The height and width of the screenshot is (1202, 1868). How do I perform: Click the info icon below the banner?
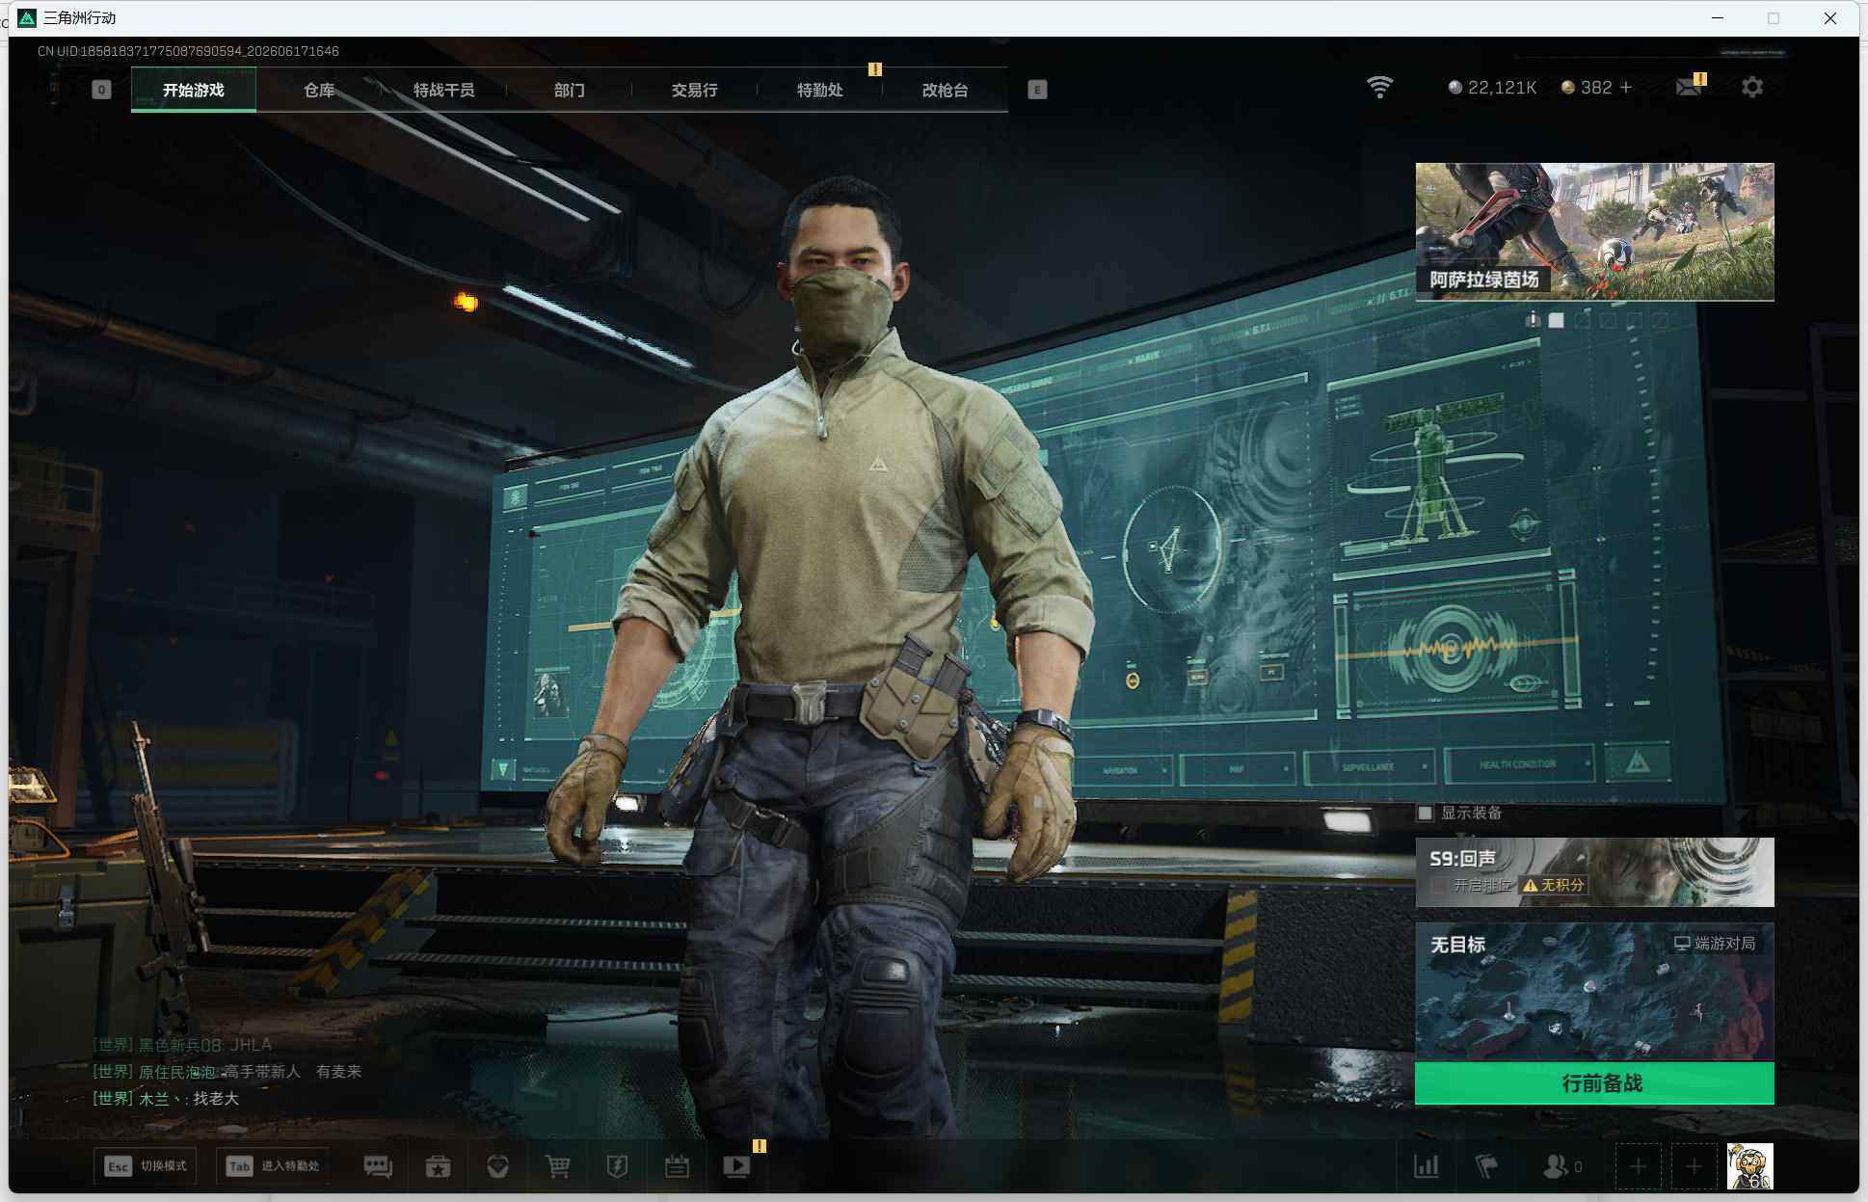[x=1533, y=319]
